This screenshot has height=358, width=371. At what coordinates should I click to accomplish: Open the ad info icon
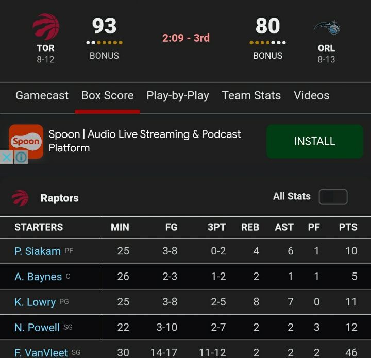click(21, 157)
